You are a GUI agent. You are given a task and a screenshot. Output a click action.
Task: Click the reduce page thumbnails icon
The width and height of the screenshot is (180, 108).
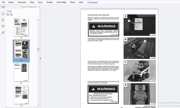click(x=11, y=15)
